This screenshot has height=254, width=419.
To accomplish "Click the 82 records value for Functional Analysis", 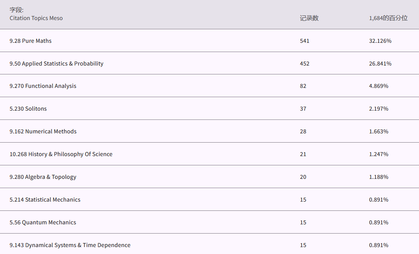I will click(303, 86).
